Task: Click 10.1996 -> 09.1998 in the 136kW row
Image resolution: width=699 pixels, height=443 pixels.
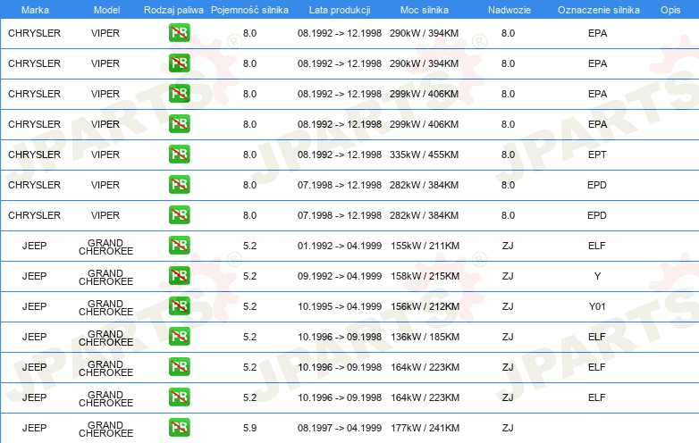Action: tap(340, 337)
